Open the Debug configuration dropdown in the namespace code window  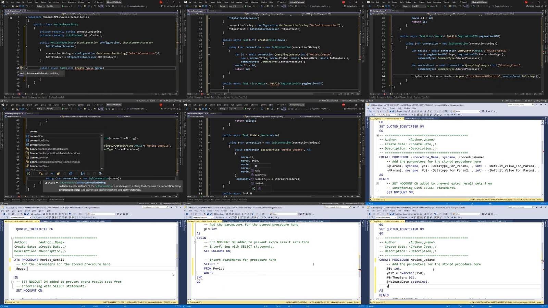point(41,6)
